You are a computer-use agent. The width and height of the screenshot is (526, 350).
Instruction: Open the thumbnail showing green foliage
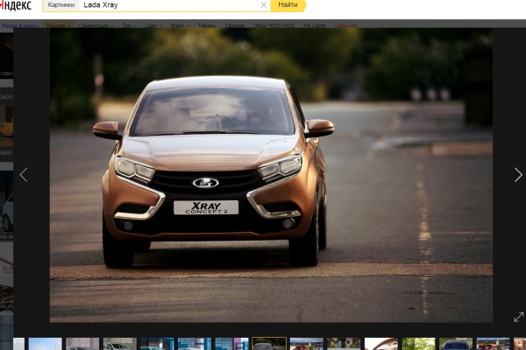point(418,344)
